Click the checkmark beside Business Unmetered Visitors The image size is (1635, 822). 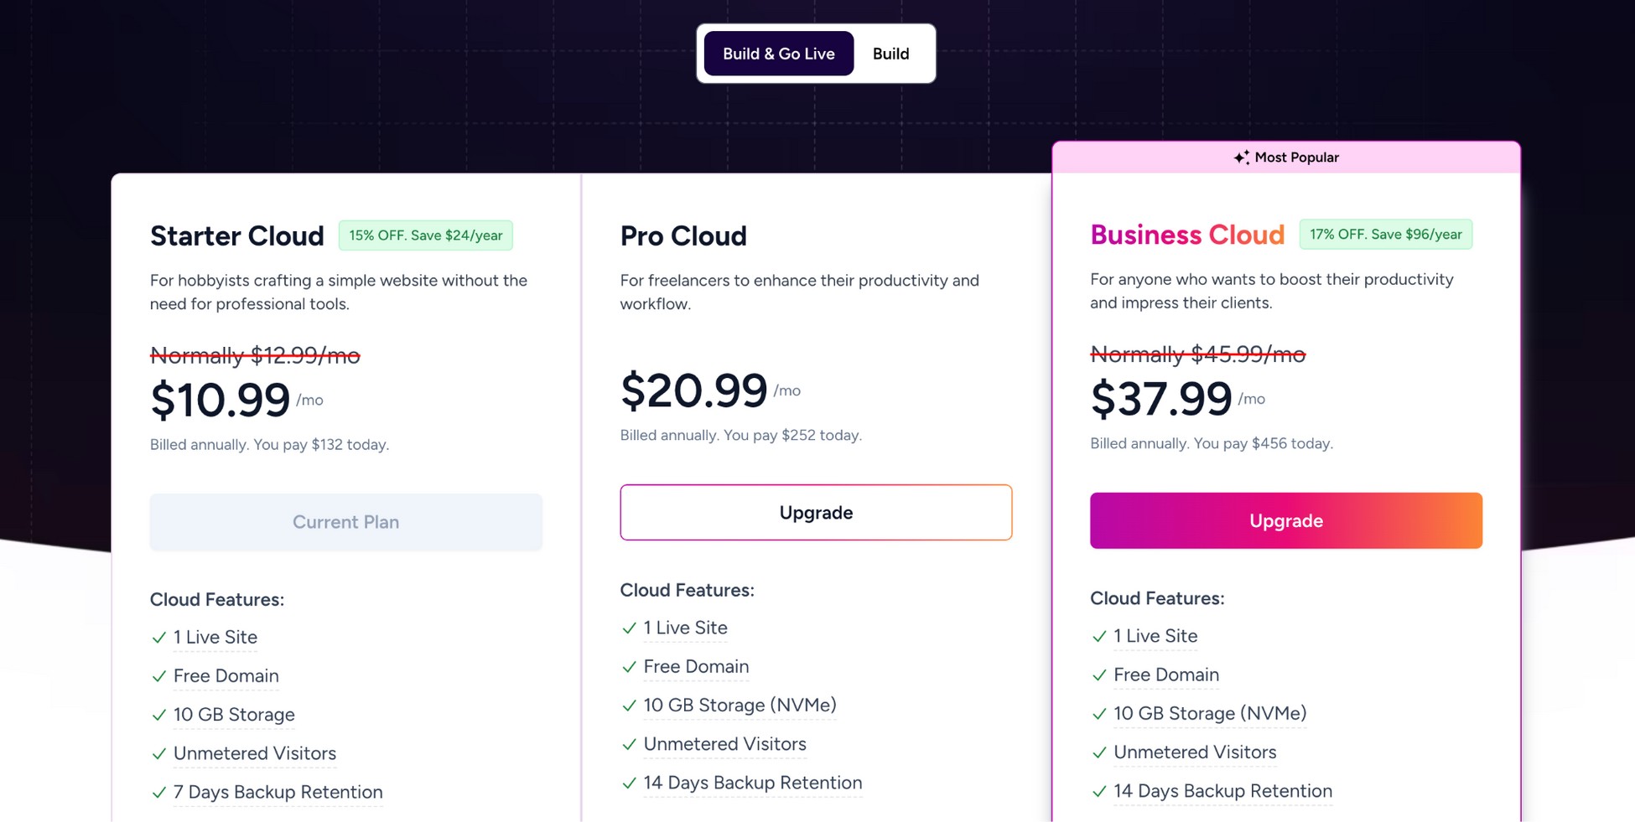(1099, 752)
